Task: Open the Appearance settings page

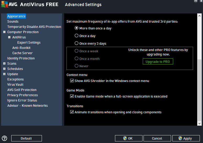Action: click(x=16, y=16)
